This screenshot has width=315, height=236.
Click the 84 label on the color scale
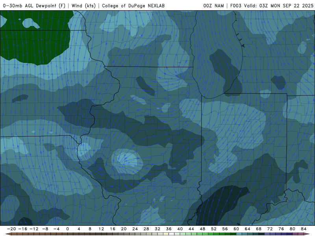click(x=304, y=229)
